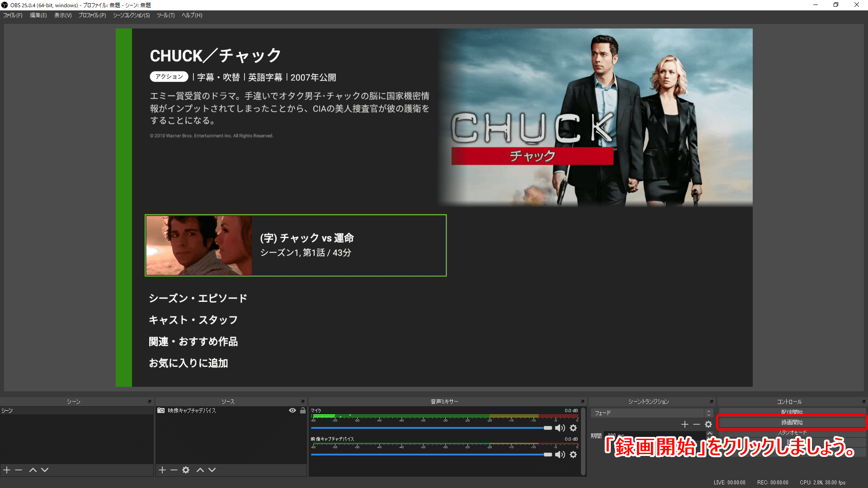The width and height of the screenshot is (868, 488).
Task: Open the シーンコレクション(S) menu
Action: click(132, 15)
